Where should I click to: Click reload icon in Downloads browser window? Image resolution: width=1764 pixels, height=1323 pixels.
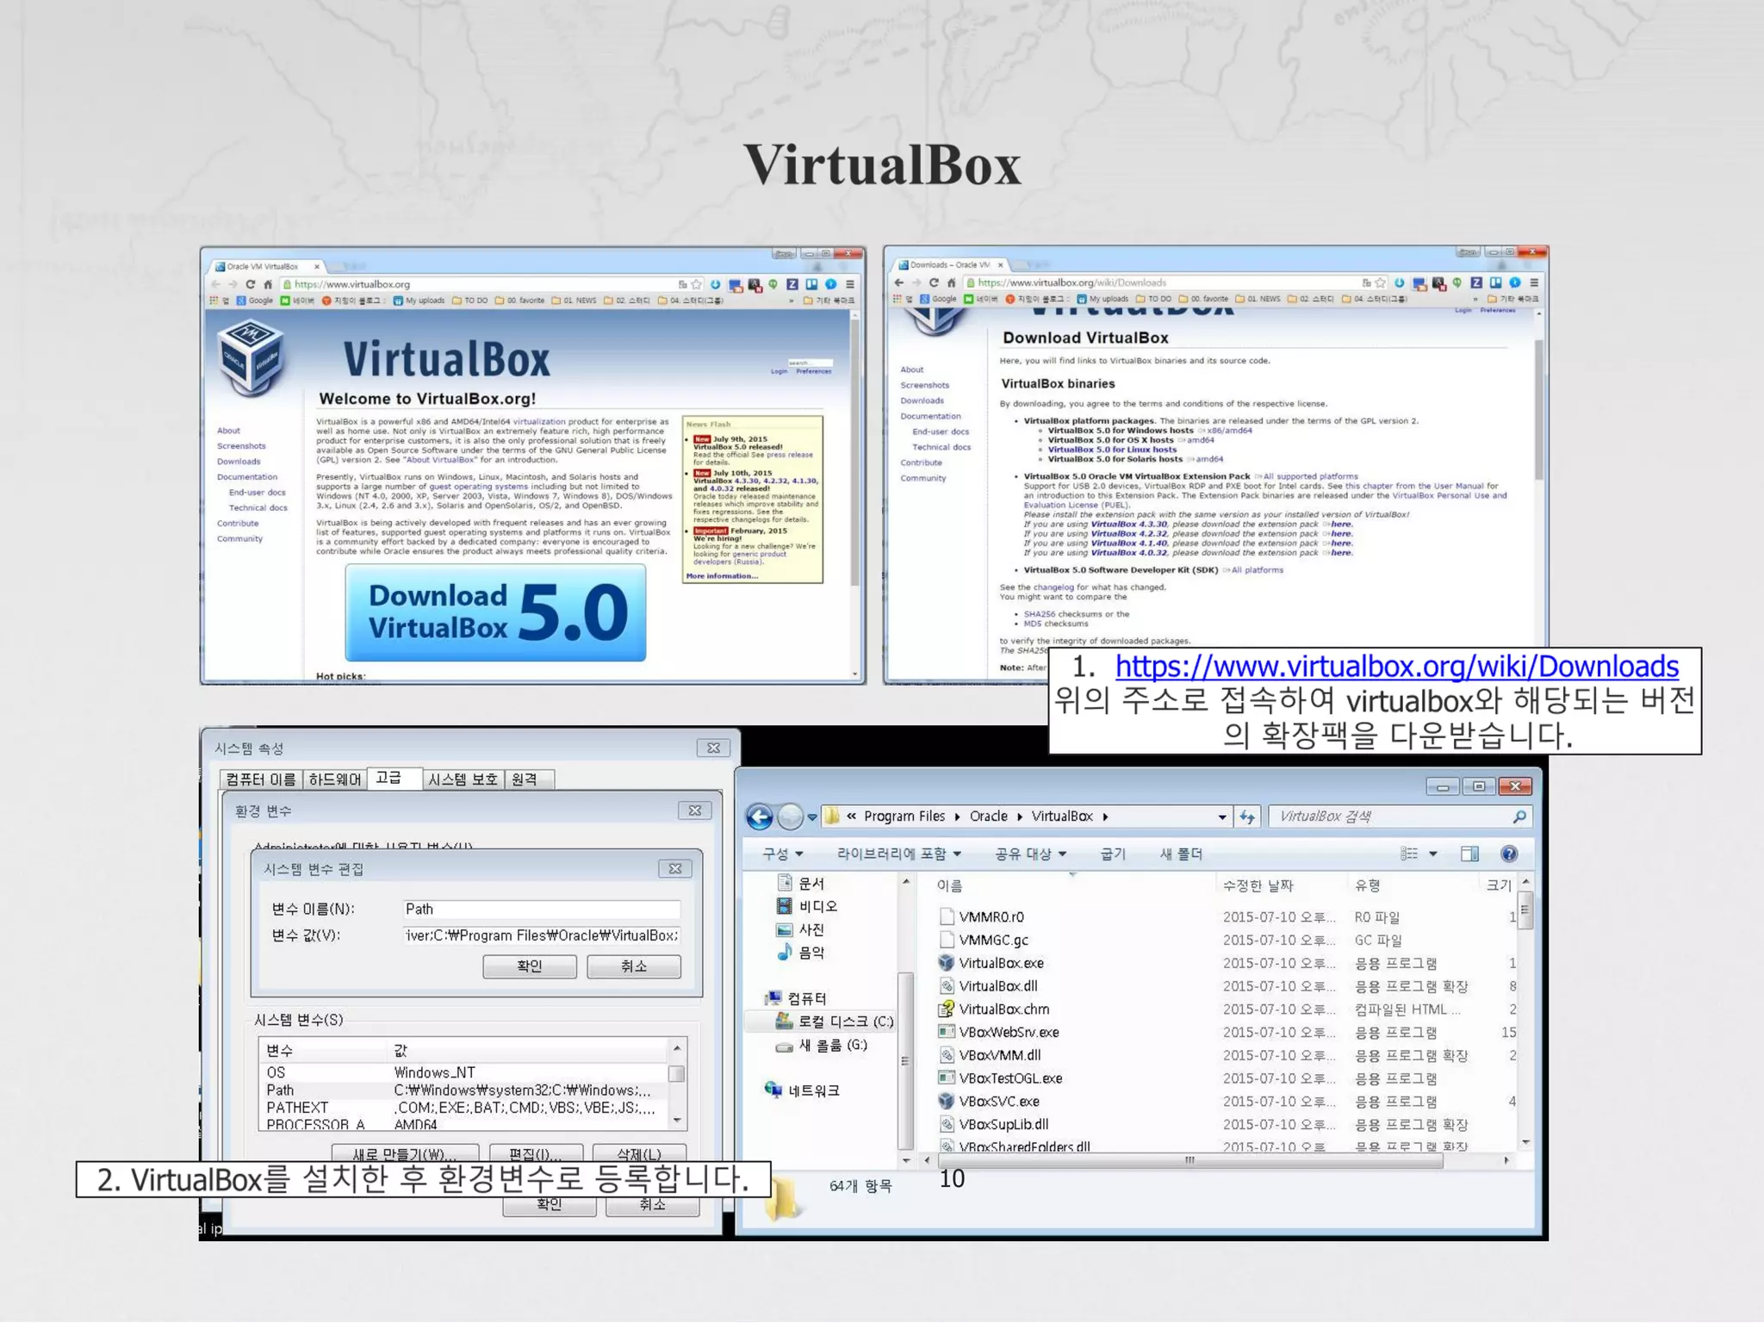tap(933, 283)
